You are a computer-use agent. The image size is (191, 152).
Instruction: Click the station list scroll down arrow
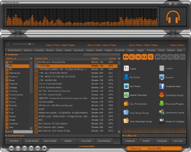[119, 132]
